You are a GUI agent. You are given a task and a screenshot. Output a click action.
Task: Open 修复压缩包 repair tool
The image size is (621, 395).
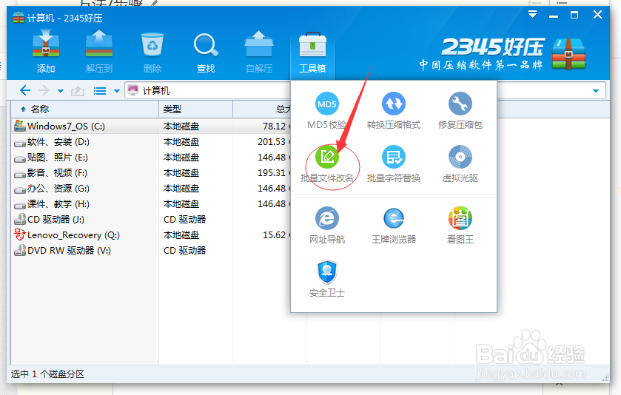460,111
